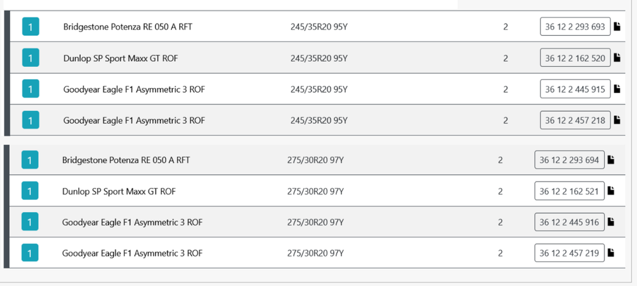Image resolution: width=637 pixels, height=286 pixels.
Task: Open document icon next to 36 12 2 457 218
Action: coord(617,120)
